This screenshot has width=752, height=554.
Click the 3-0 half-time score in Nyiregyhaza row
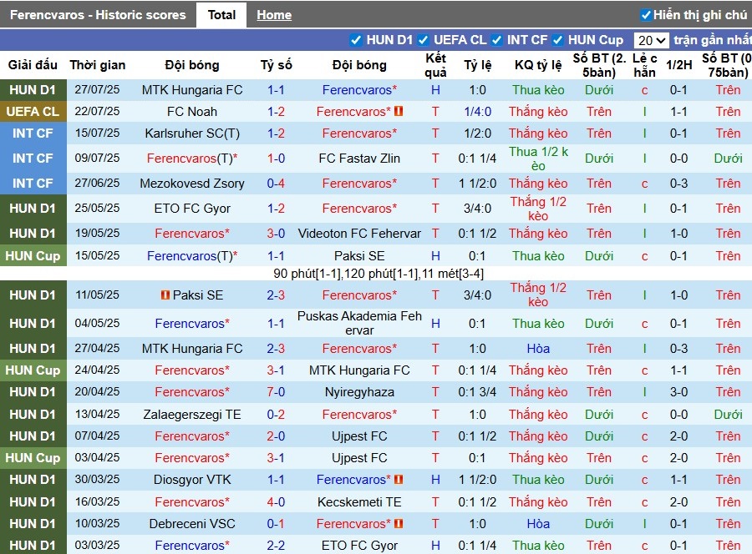pos(678,391)
